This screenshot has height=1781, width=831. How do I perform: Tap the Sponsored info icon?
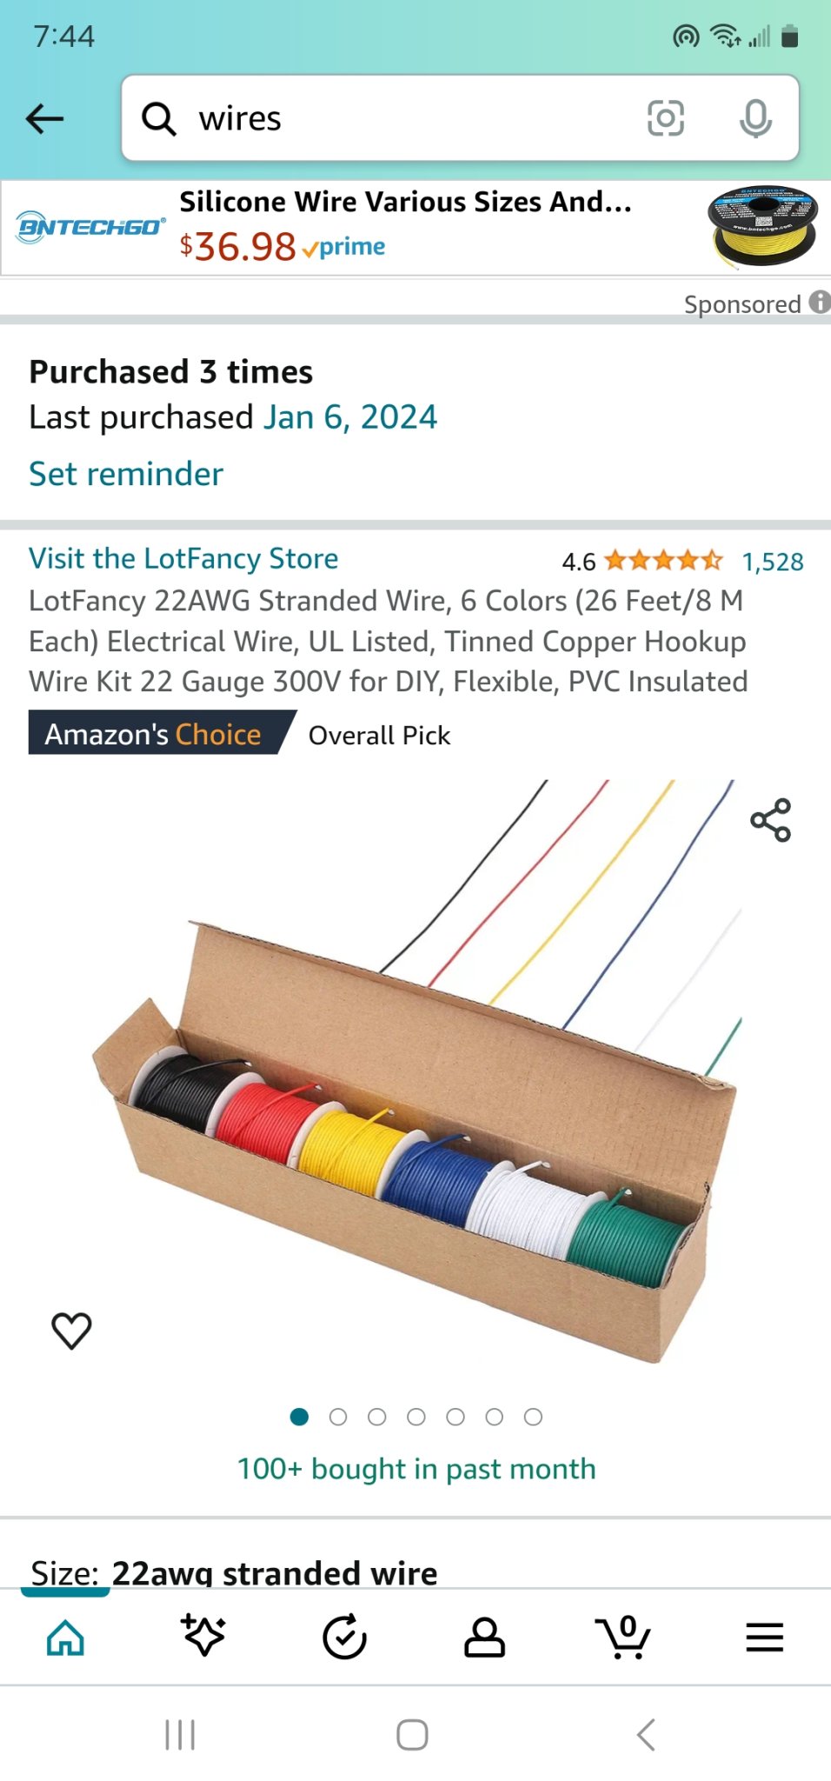(x=820, y=302)
